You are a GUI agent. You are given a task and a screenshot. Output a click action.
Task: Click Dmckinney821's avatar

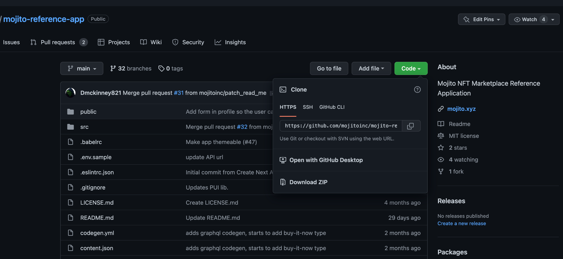click(71, 93)
